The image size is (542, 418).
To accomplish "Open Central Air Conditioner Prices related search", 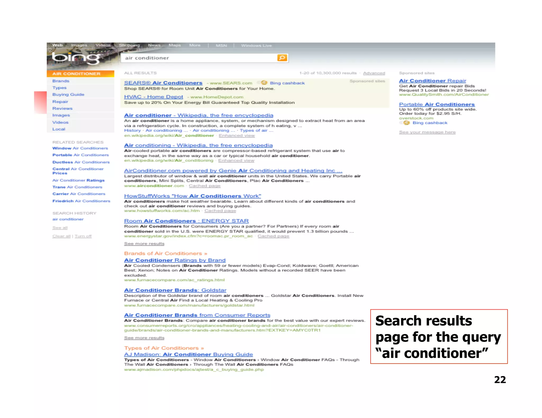I will [78, 171].
